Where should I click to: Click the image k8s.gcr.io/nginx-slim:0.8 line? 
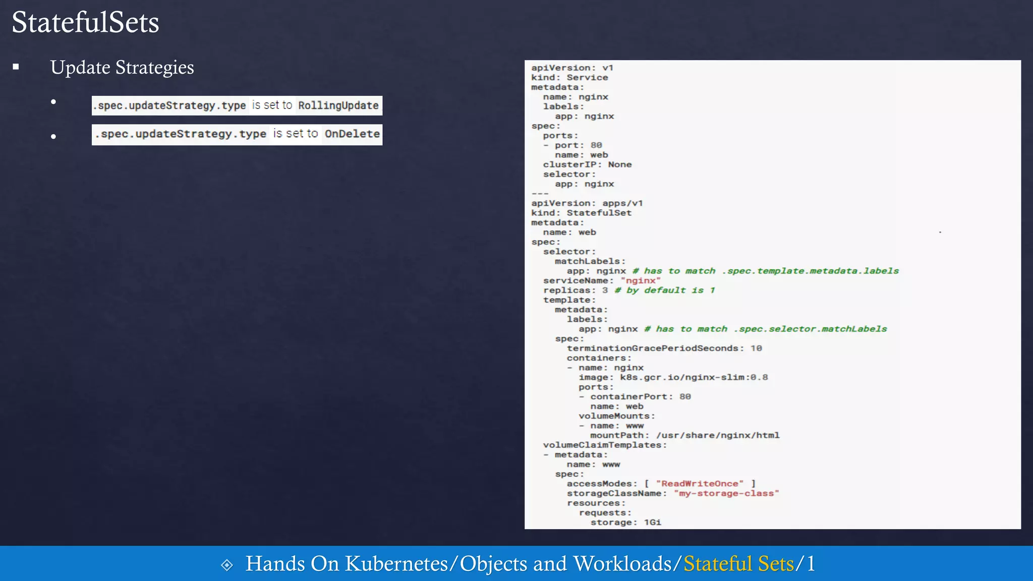[673, 377]
